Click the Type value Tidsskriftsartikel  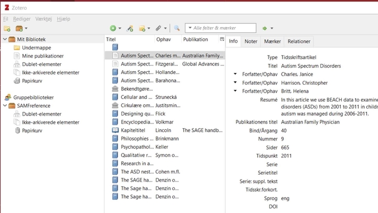(299, 58)
